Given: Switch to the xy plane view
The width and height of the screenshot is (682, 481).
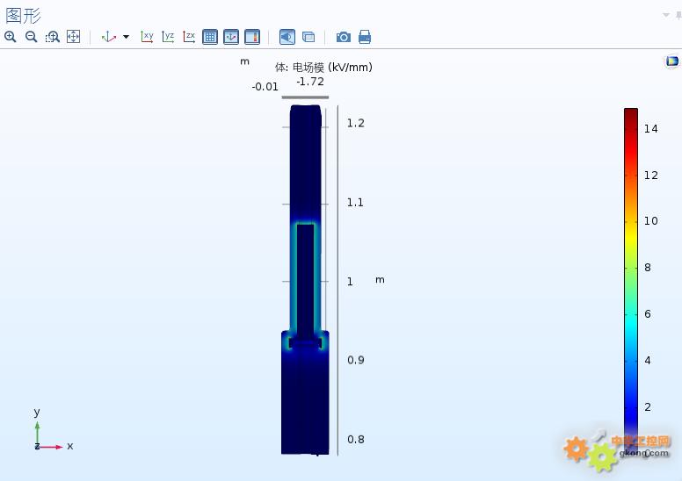Looking at the screenshot, I should pyautogui.click(x=147, y=37).
